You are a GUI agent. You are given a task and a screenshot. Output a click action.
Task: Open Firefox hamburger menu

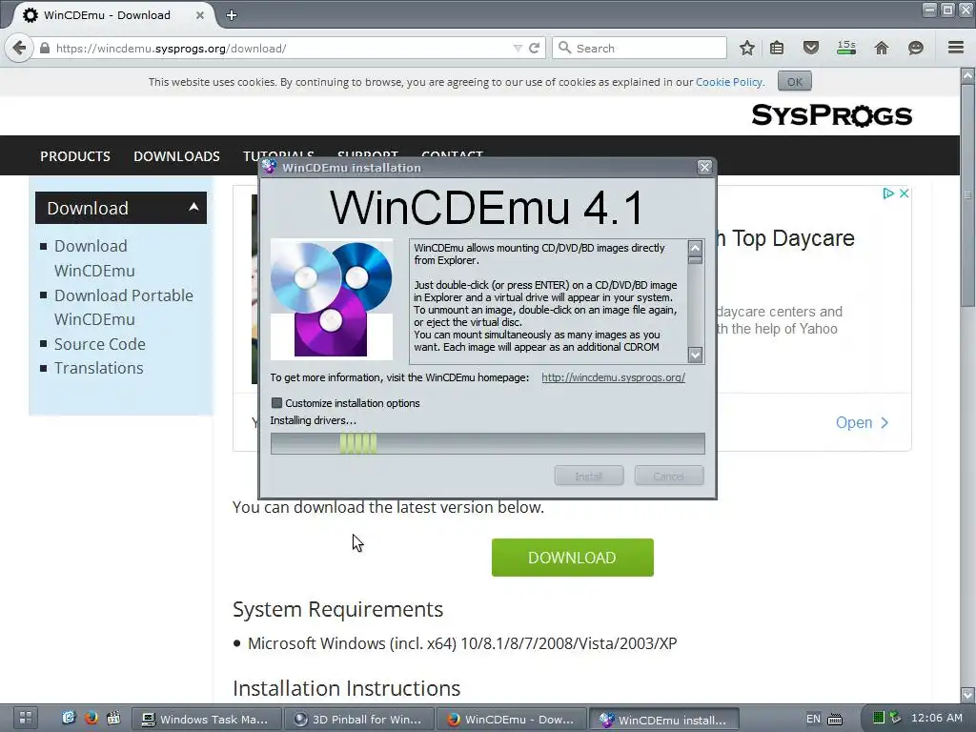tap(956, 48)
